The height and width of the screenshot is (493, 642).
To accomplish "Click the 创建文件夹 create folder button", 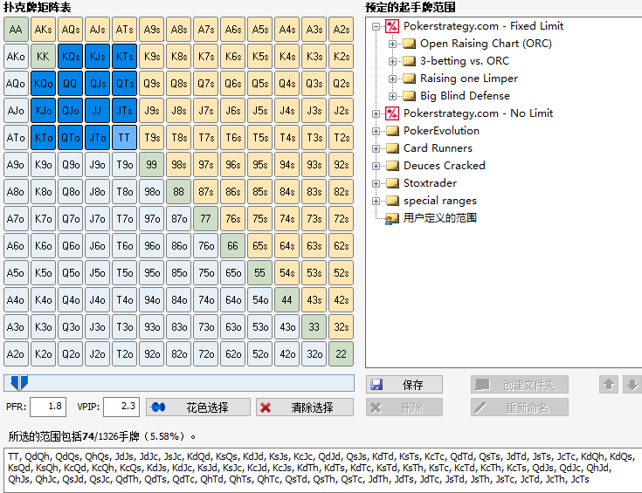I will (x=519, y=385).
